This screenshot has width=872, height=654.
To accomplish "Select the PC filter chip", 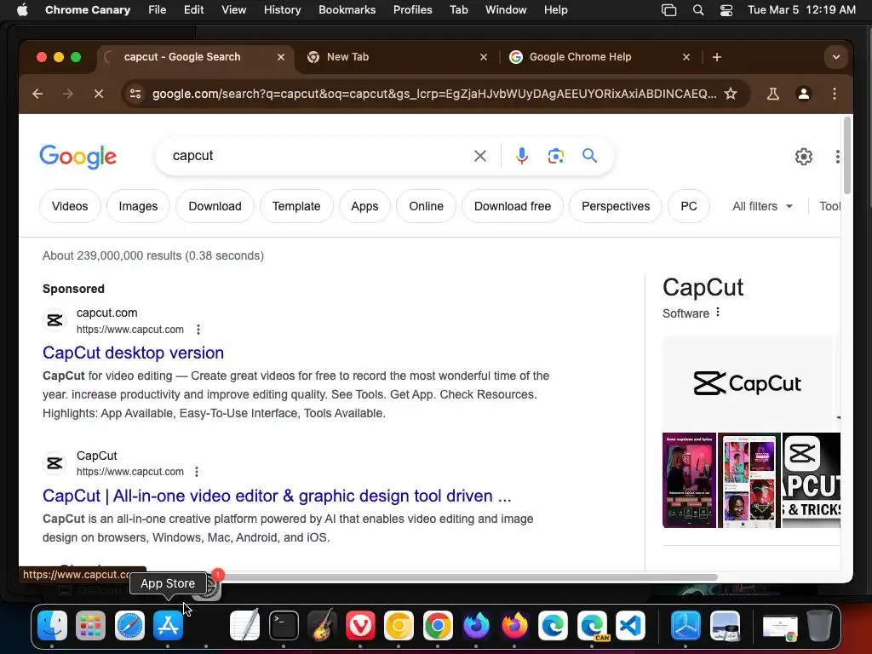I will click(x=688, y=206).
